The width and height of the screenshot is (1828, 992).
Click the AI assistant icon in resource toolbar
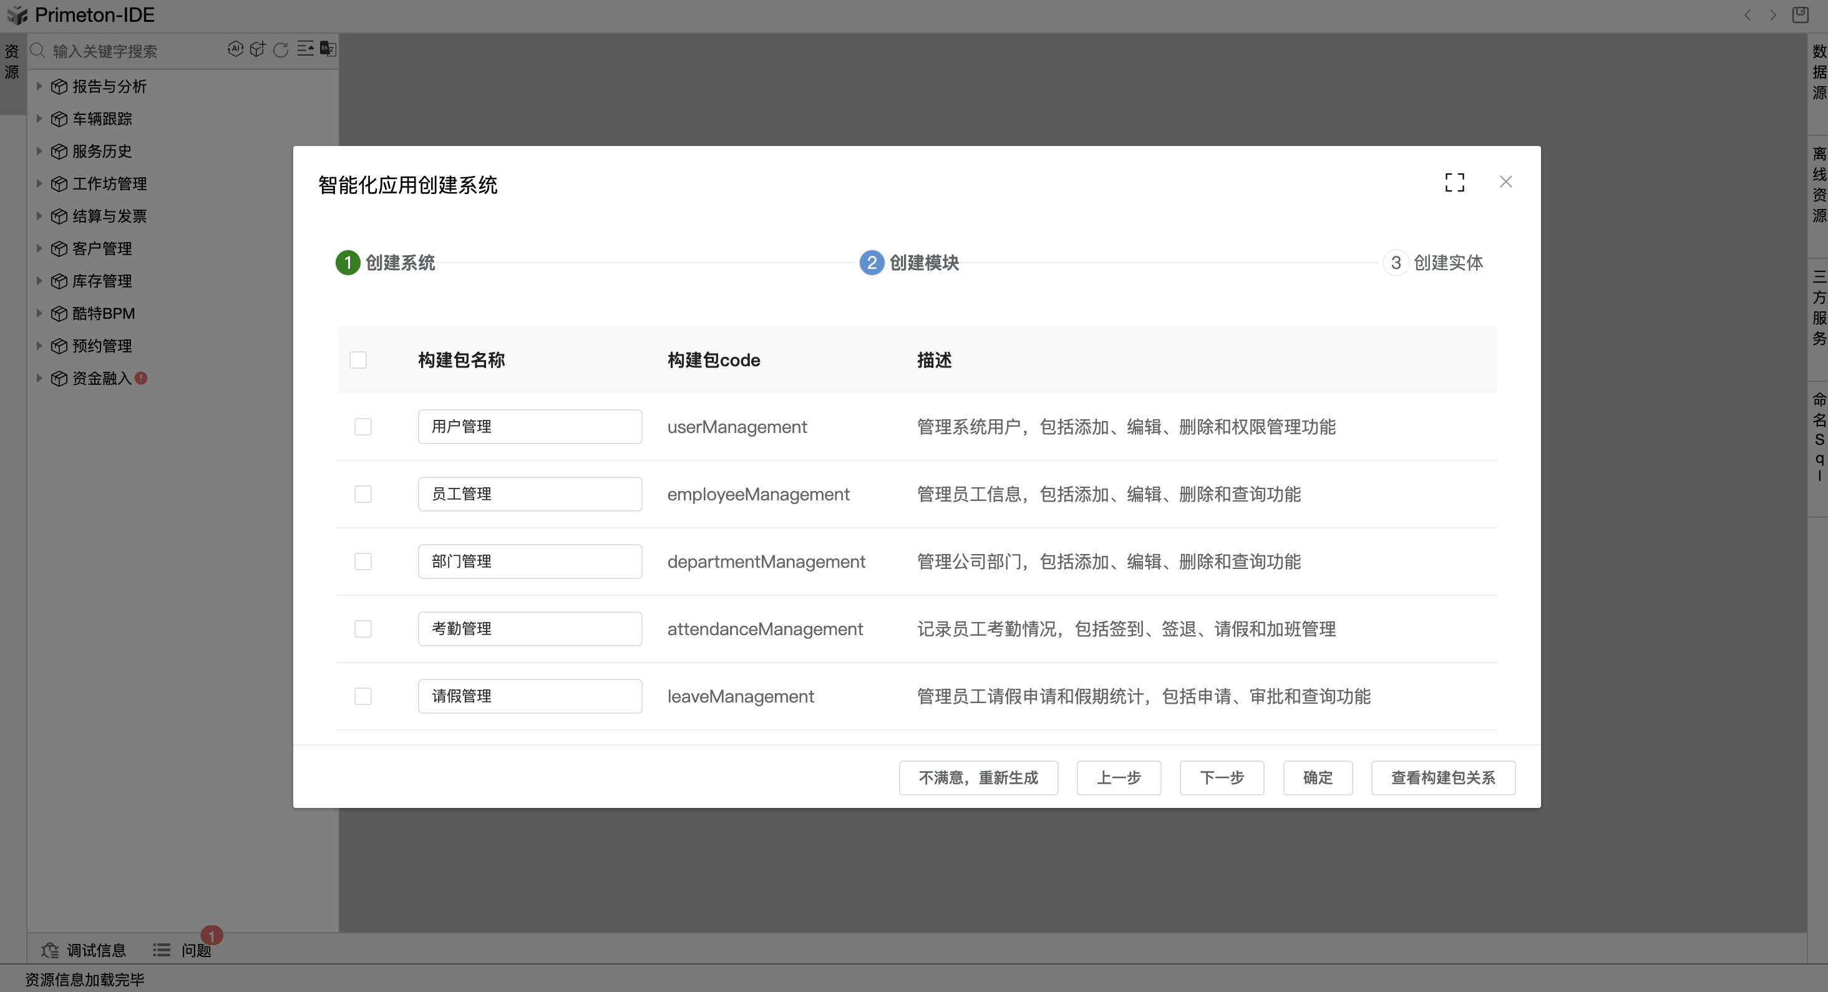coord(235,49)
